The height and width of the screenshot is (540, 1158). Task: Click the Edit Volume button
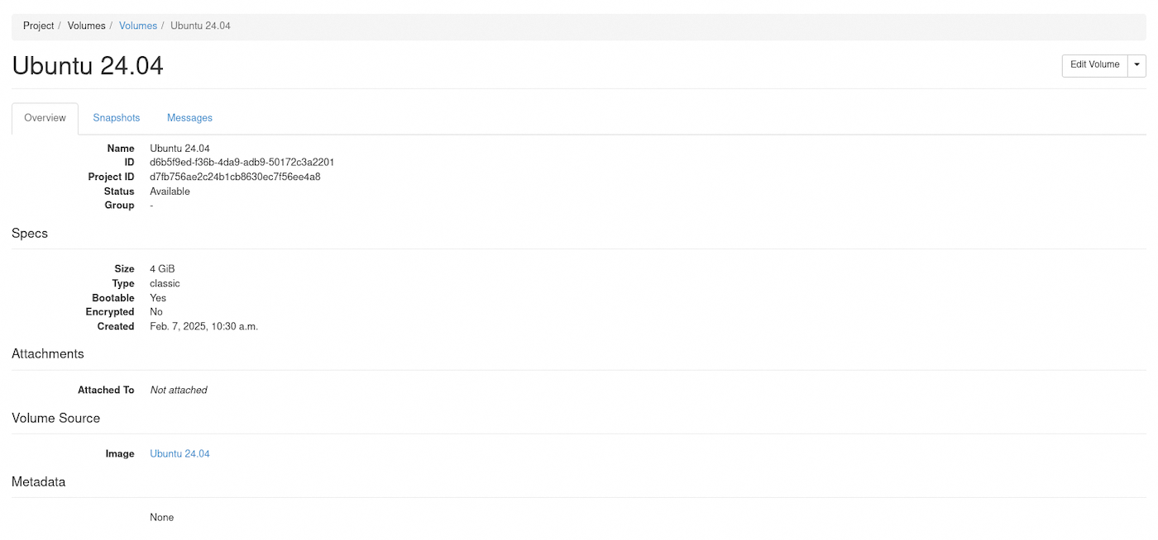(1094, 65)
